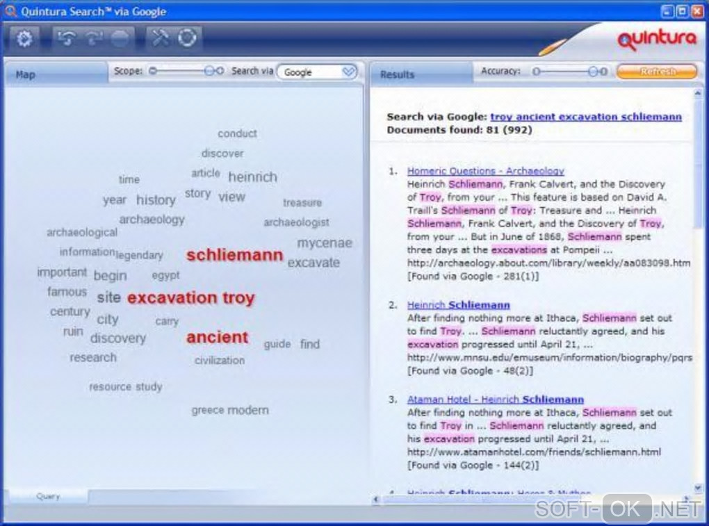Click the word 'archaeology' in the map
Image resolution: width=709 pixels, height=526 pixels.
click(152, 220)
